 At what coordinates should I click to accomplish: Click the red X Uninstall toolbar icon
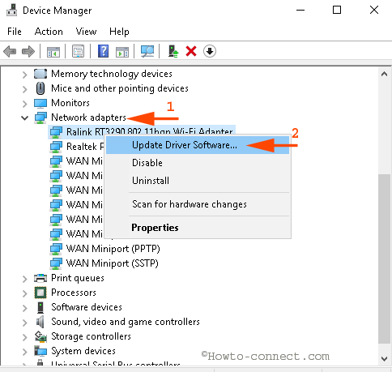point(191,51)
